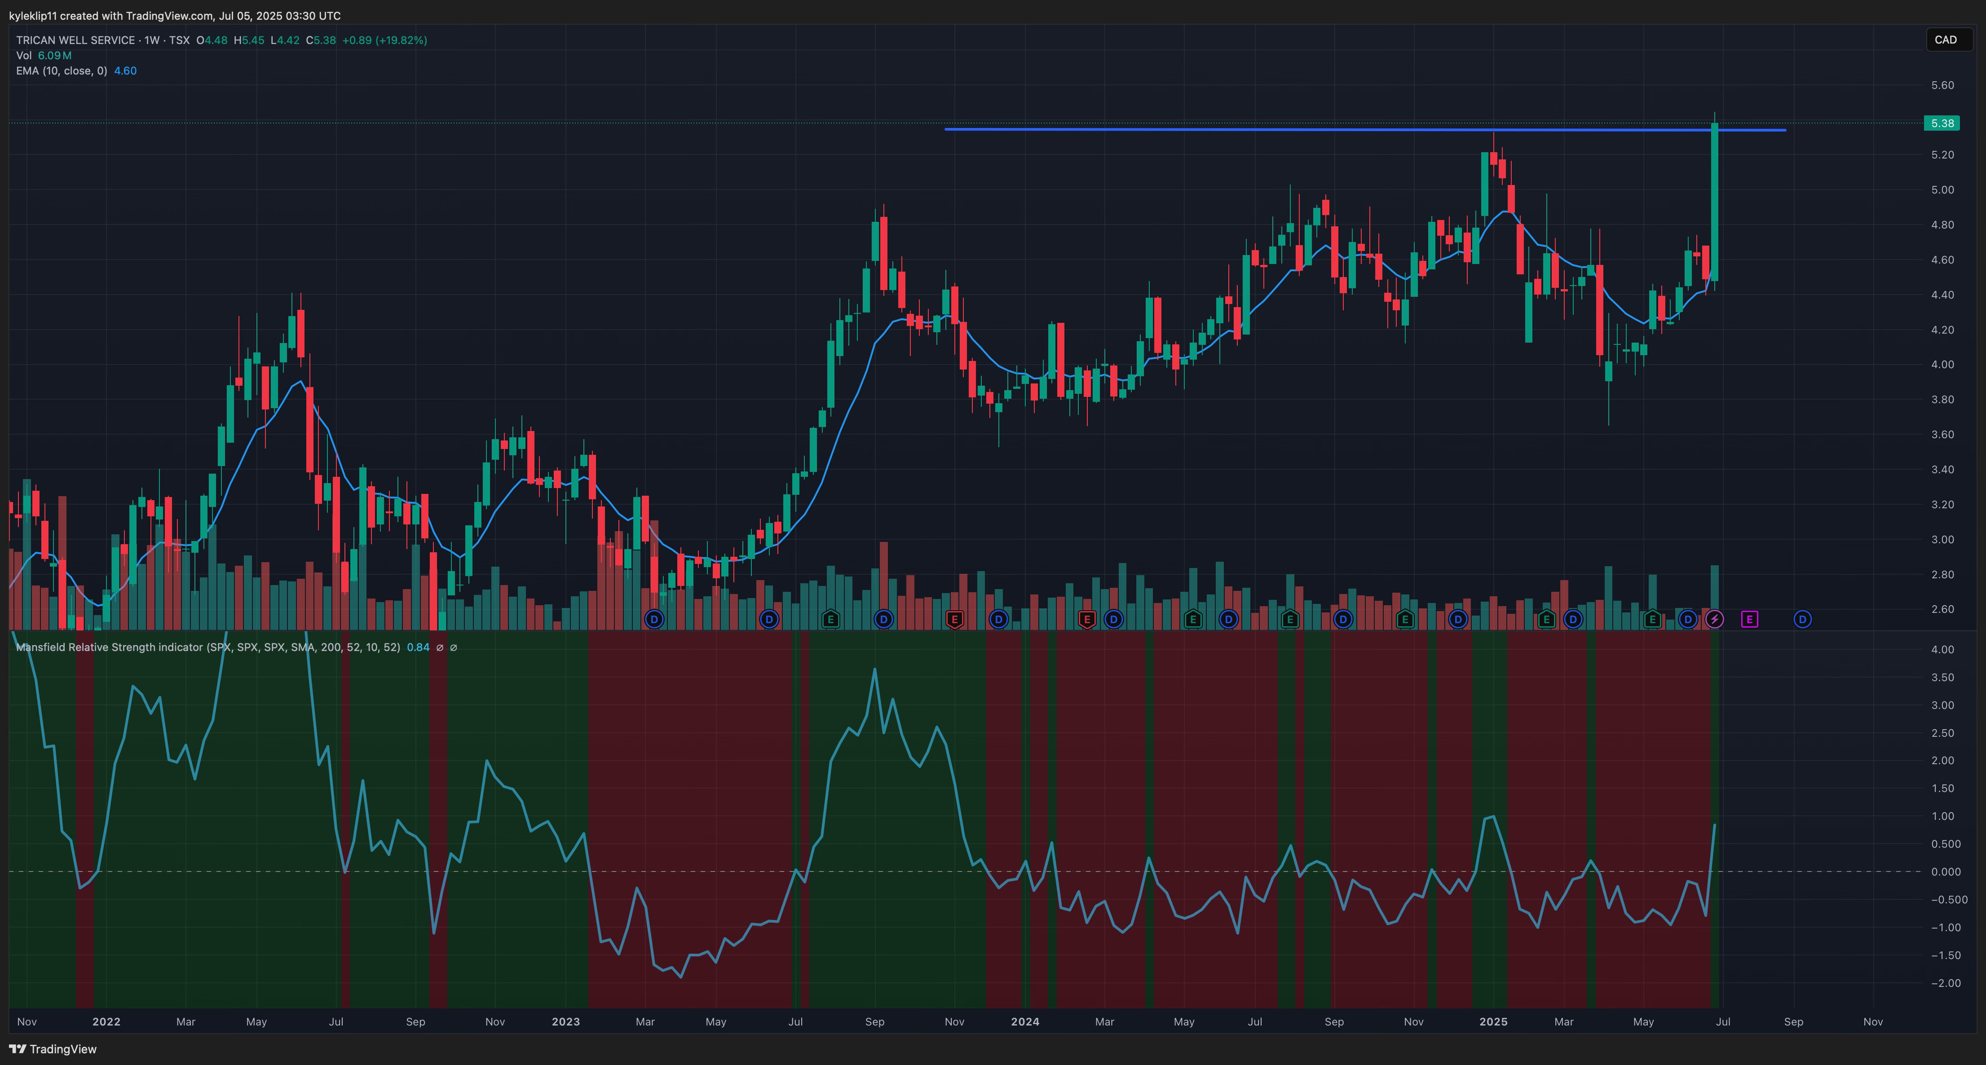Click the green 5.38 current price label

[1941, 123]
